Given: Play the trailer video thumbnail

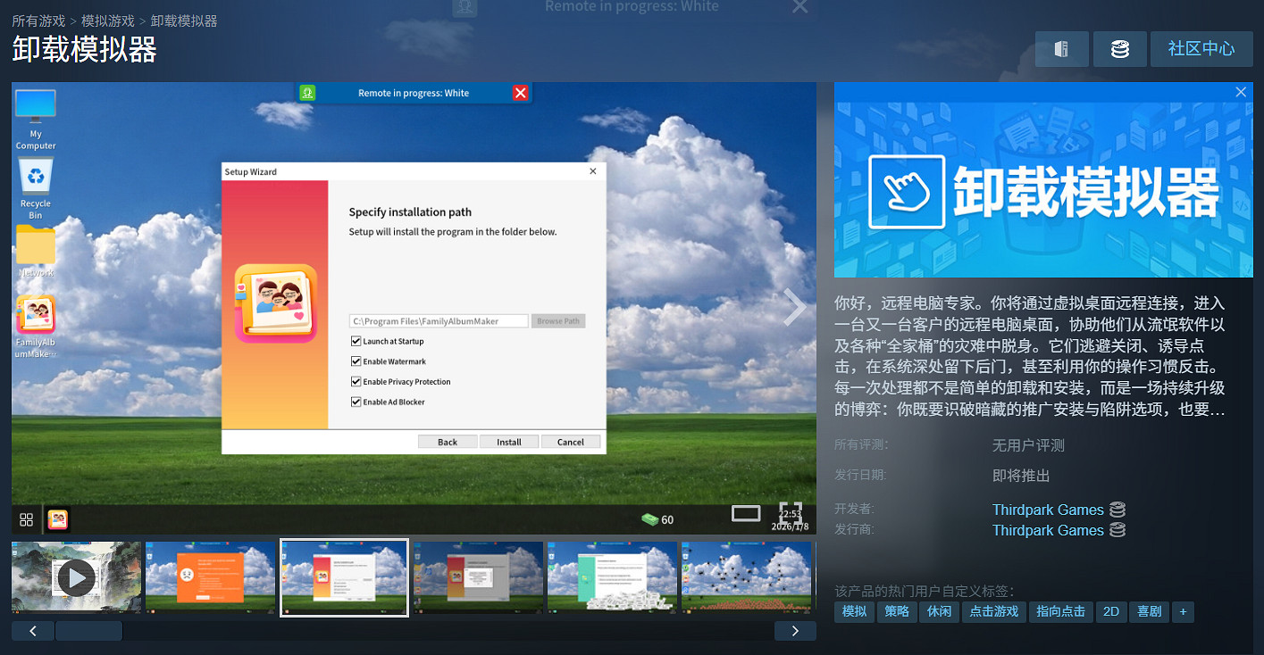Looking at the screenshot, I should tap(76, 577).
